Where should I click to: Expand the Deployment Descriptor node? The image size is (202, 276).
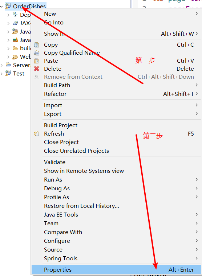(8, 15)
